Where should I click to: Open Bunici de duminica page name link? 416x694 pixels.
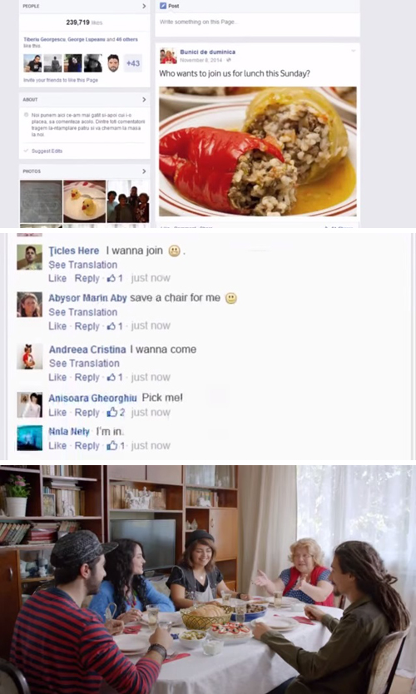207,52
